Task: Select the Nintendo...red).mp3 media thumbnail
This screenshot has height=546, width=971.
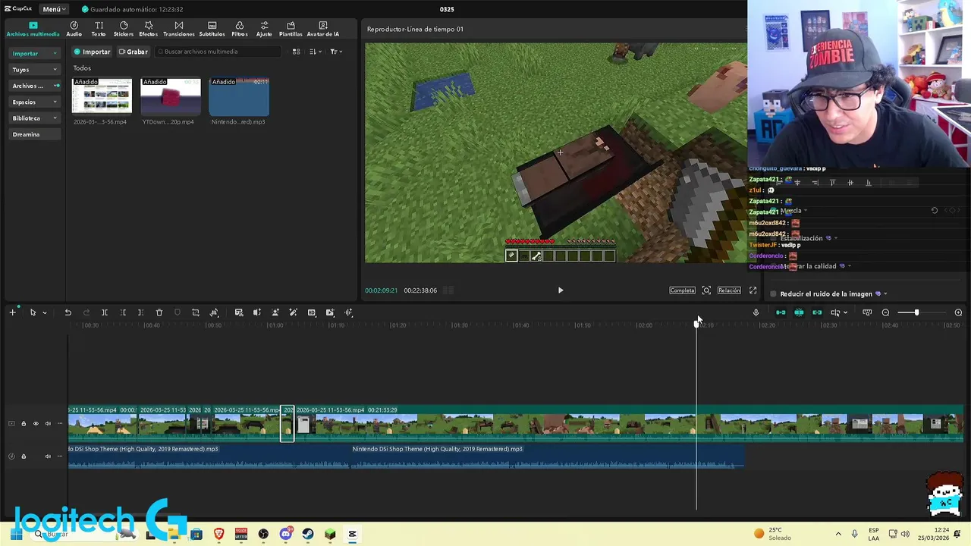Action: (239, 96)
